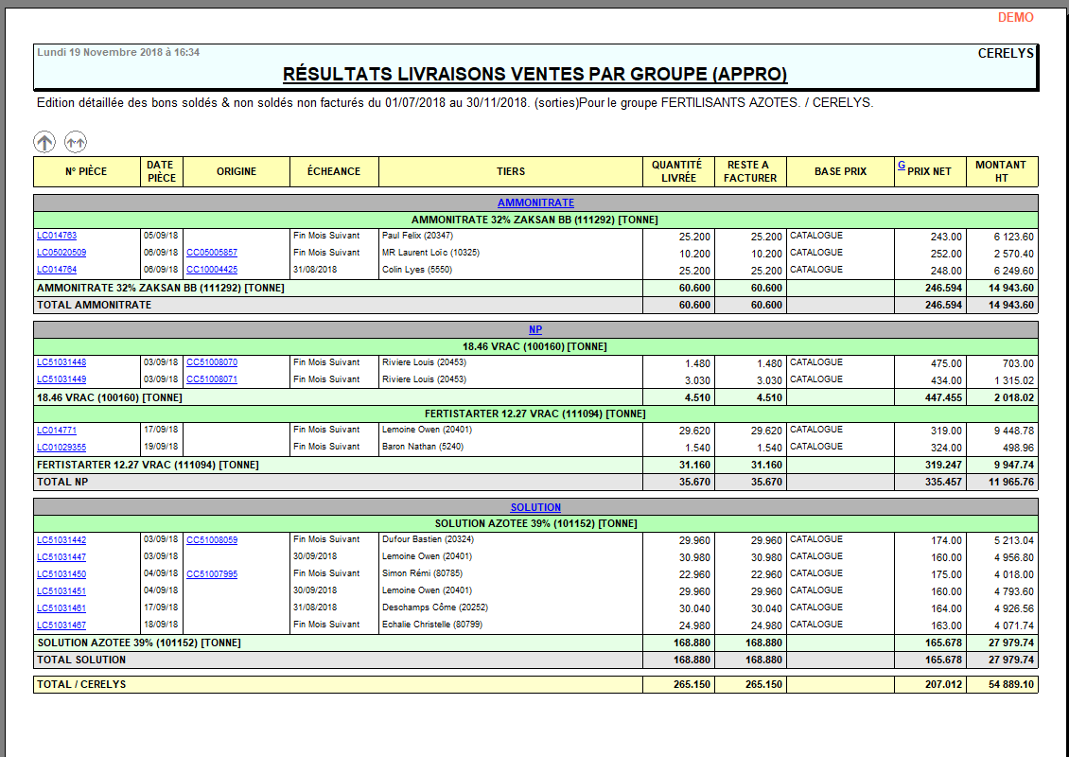This screenshot has width=1069, height=757.
Task: Open origin order CC05005857
Action: 212,253
